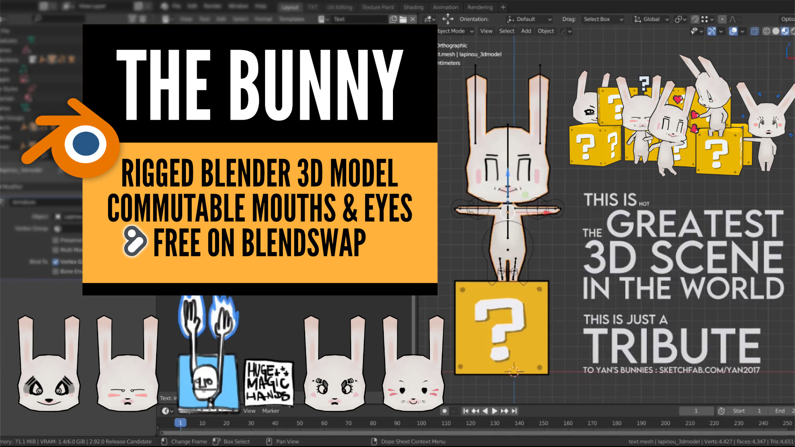Click the transform orientation gizmo icon
This screenshot has width=795, height=447.
[x=636, y=19]
